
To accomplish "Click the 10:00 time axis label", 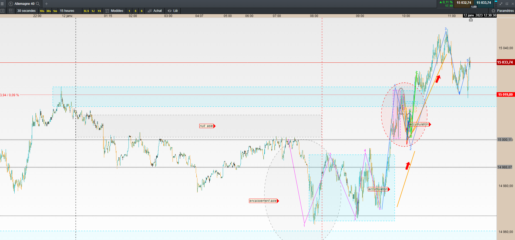I will coord(406,16).
